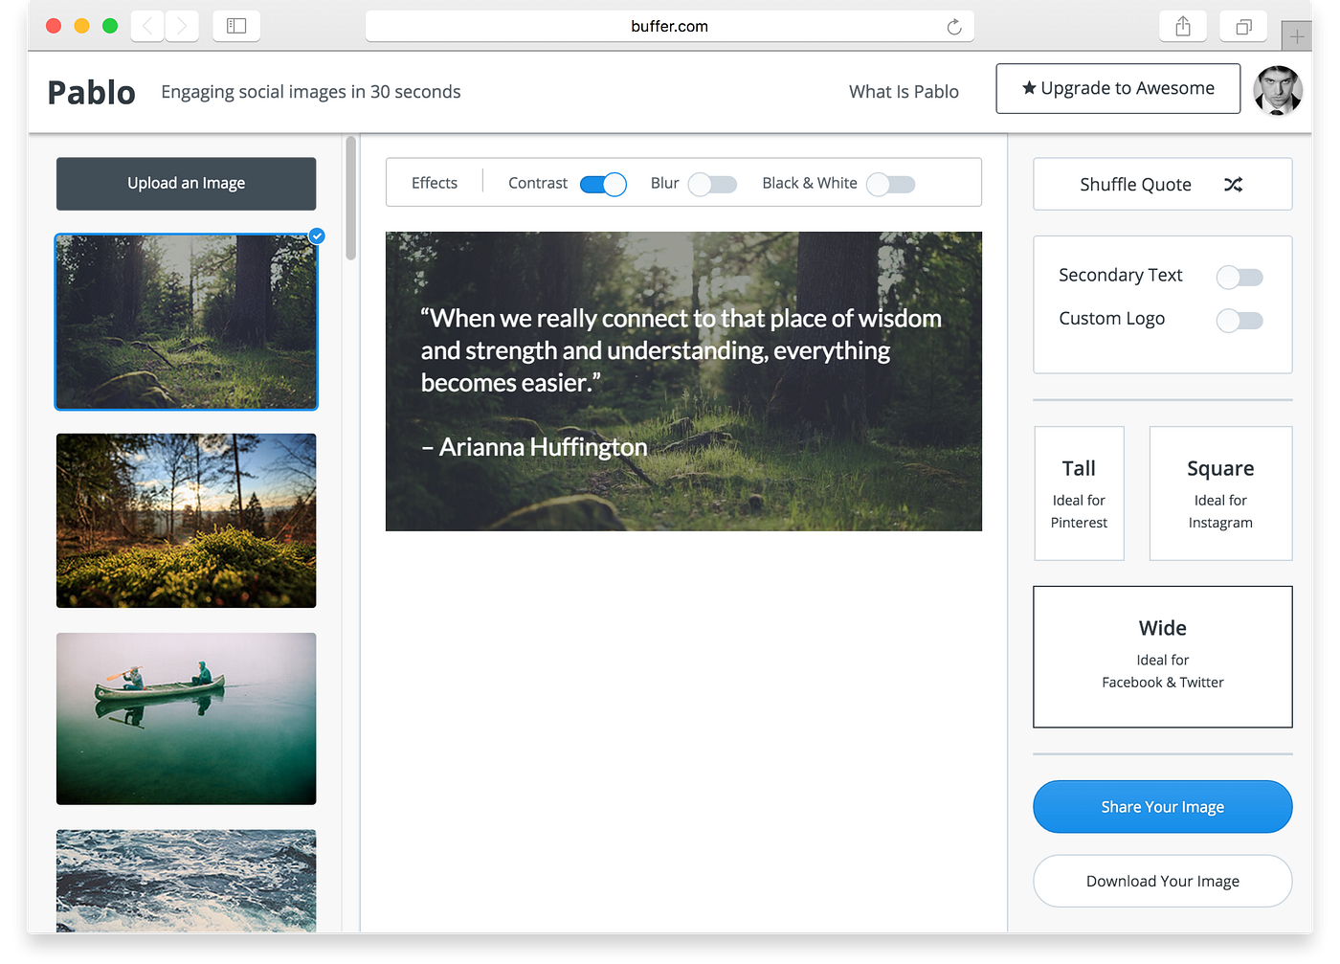Click the Effects label

tap(435, 183)
